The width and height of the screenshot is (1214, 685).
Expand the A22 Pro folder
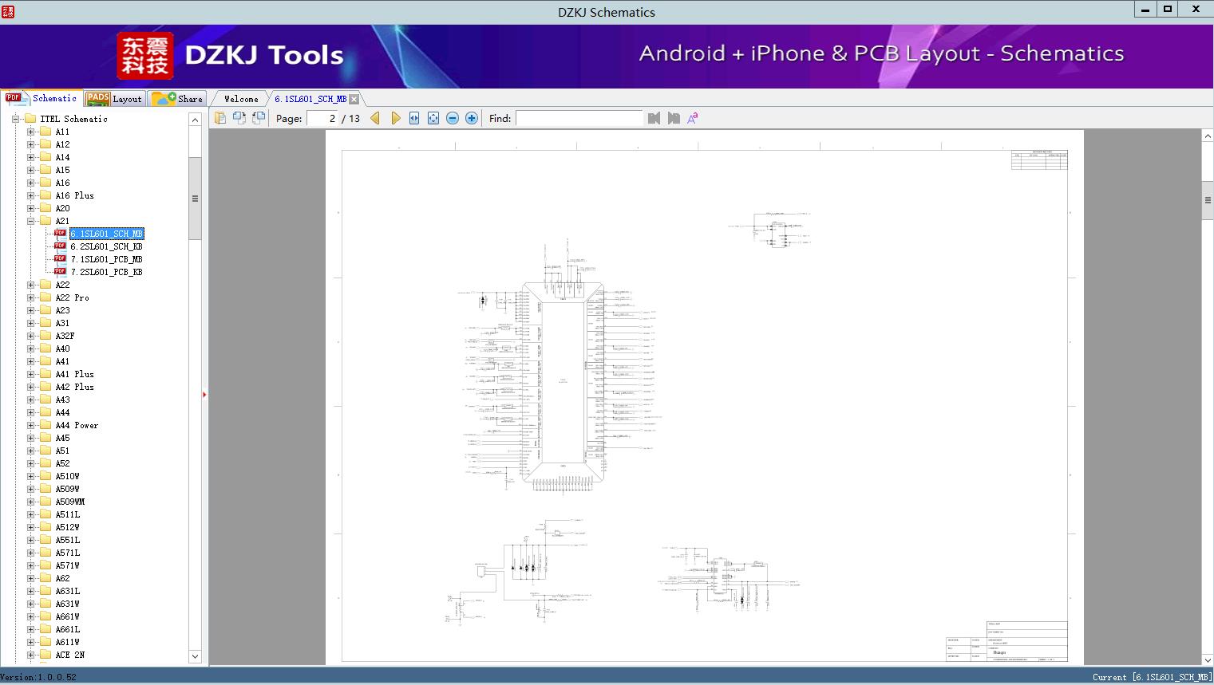click(30, 297)
